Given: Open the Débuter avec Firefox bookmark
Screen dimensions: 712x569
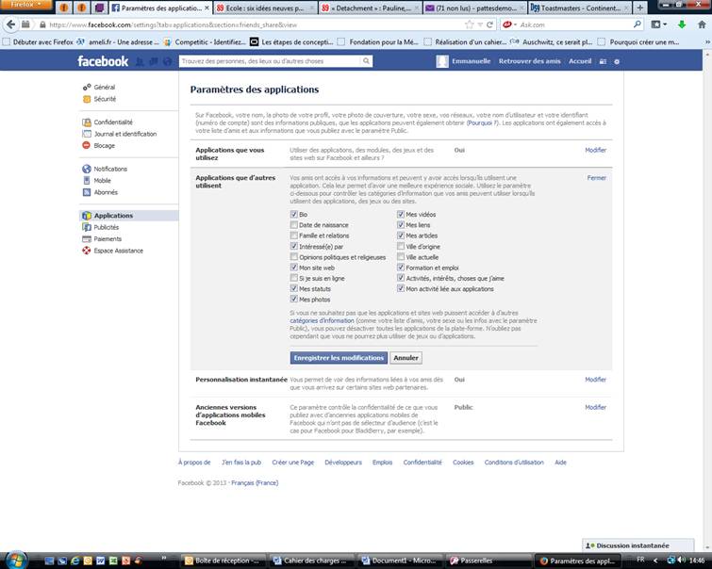Looking at the screenshot, I should [x=38, y=42].
